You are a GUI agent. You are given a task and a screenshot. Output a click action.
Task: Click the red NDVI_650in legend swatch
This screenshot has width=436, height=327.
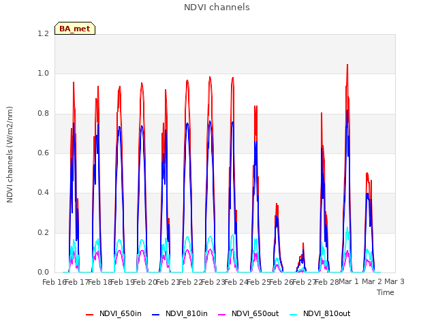click(x=89, y=315)
